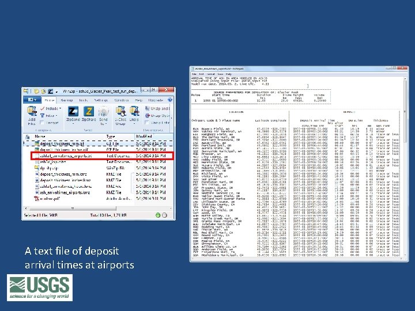Open the Include dropdown

[x=51, y=108]
